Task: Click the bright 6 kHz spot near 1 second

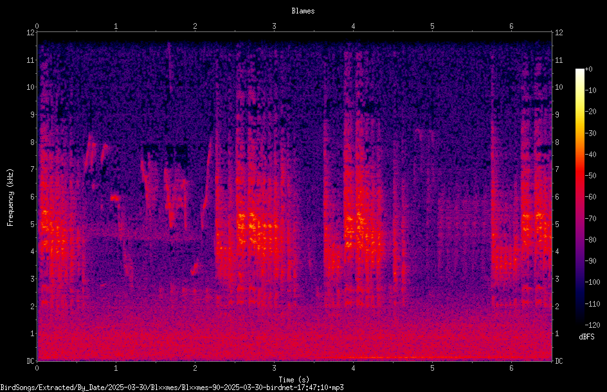Action: (x=115, y=198)
